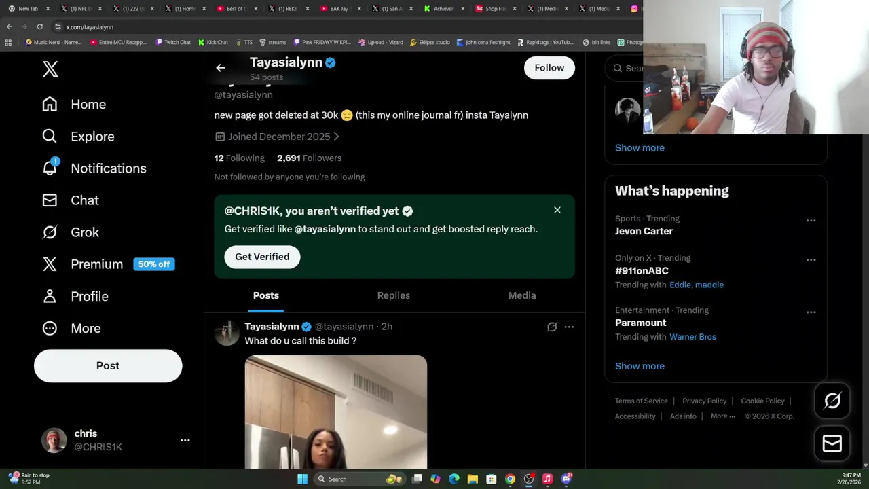Open the Accessibility footer link
Viewport: 869px width, 489px height.
(635, 416)
